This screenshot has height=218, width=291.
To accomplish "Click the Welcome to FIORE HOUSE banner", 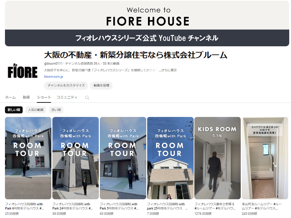I will 147,23.
